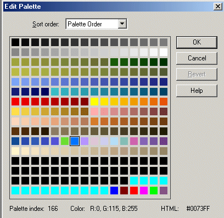The image size is (224, 218).
Task: Select the light lavender swatch next to selected blue
Action: 85,141
